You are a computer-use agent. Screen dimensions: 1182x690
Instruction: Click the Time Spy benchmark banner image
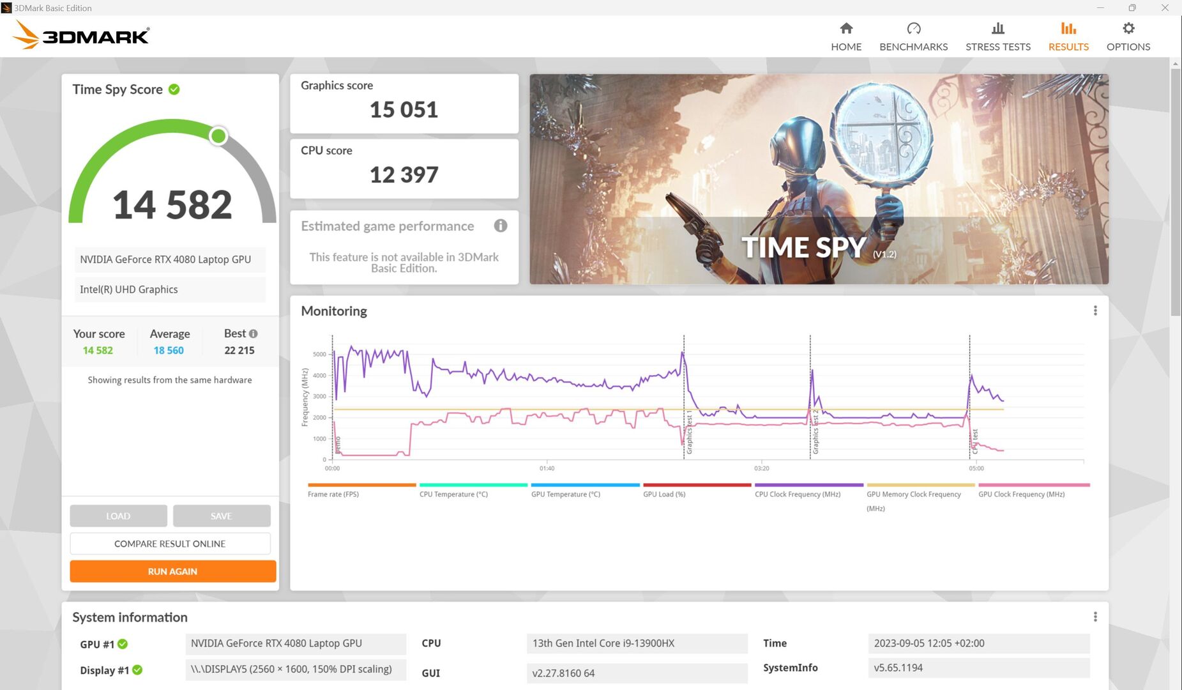point(819,179)
